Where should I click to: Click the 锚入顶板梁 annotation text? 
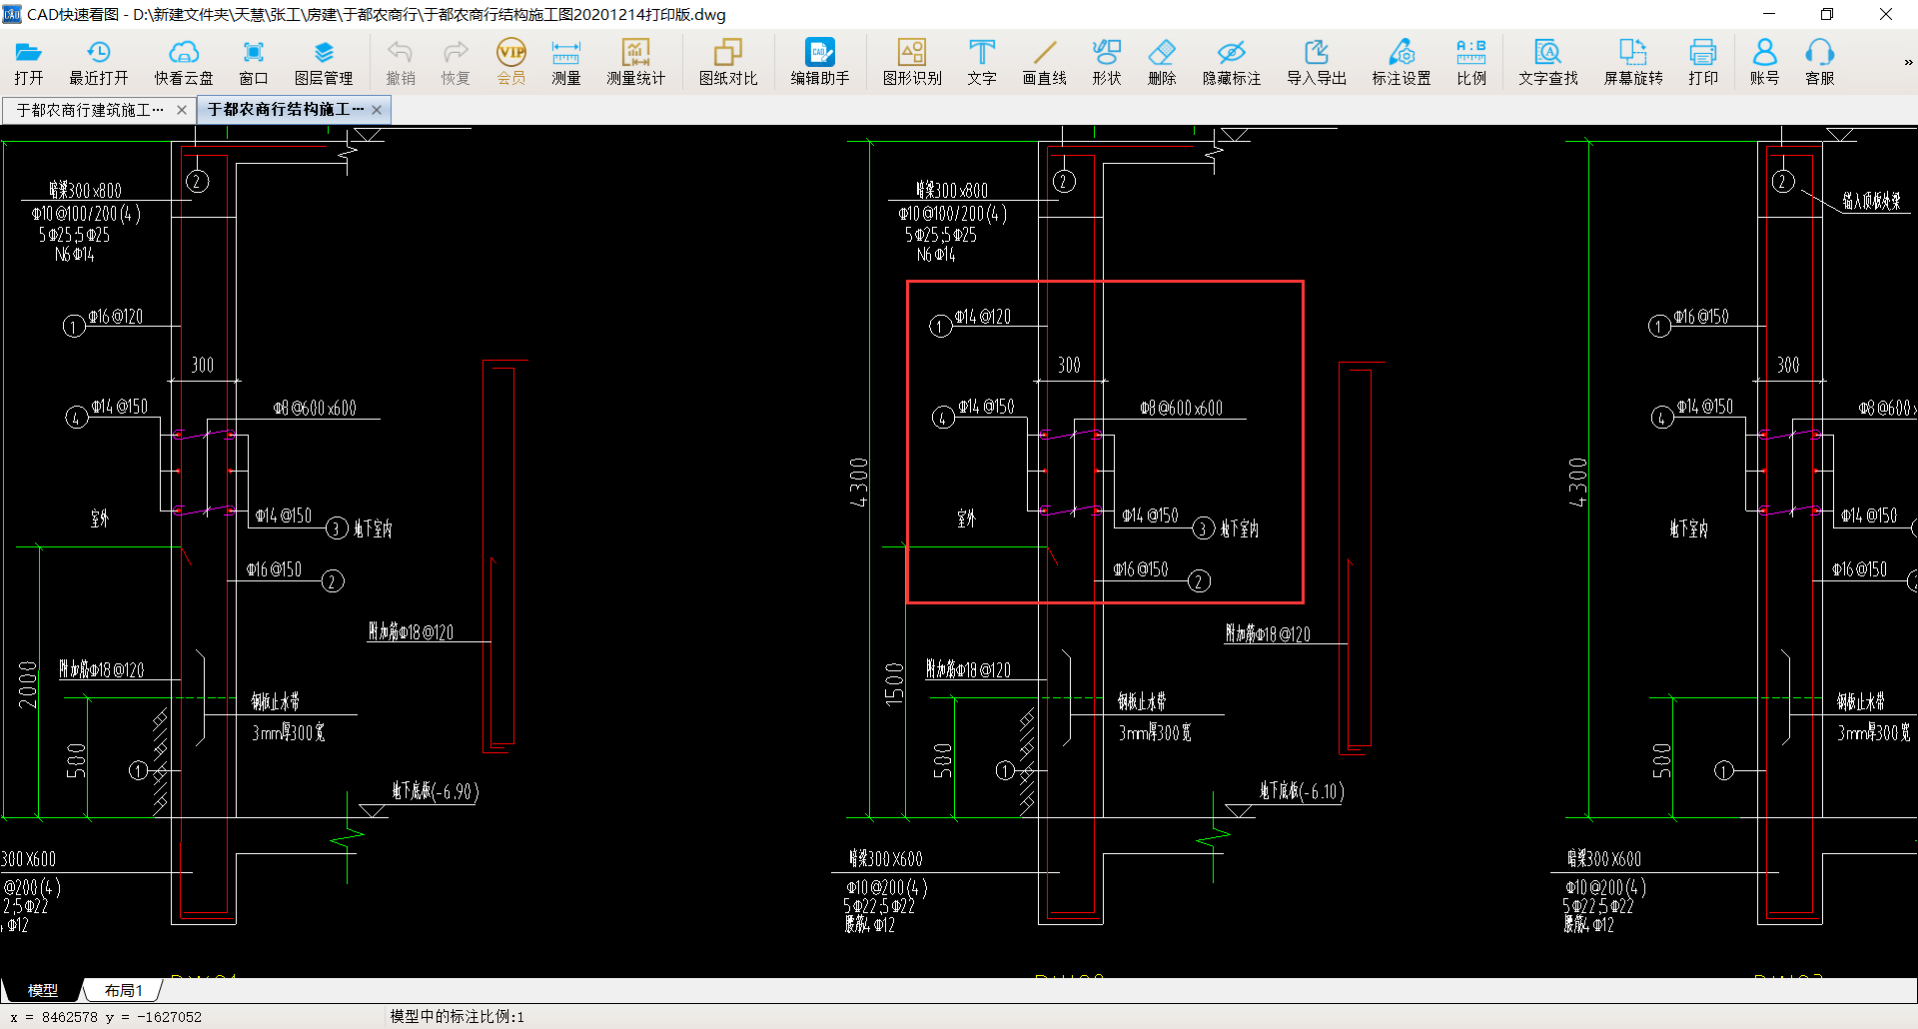pyautogui.click(x=1872, y=201)
